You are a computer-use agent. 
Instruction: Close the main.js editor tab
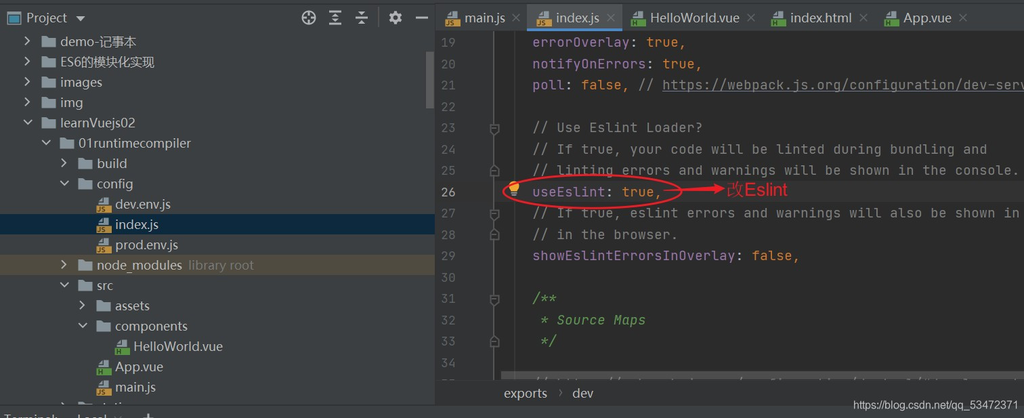516,18
